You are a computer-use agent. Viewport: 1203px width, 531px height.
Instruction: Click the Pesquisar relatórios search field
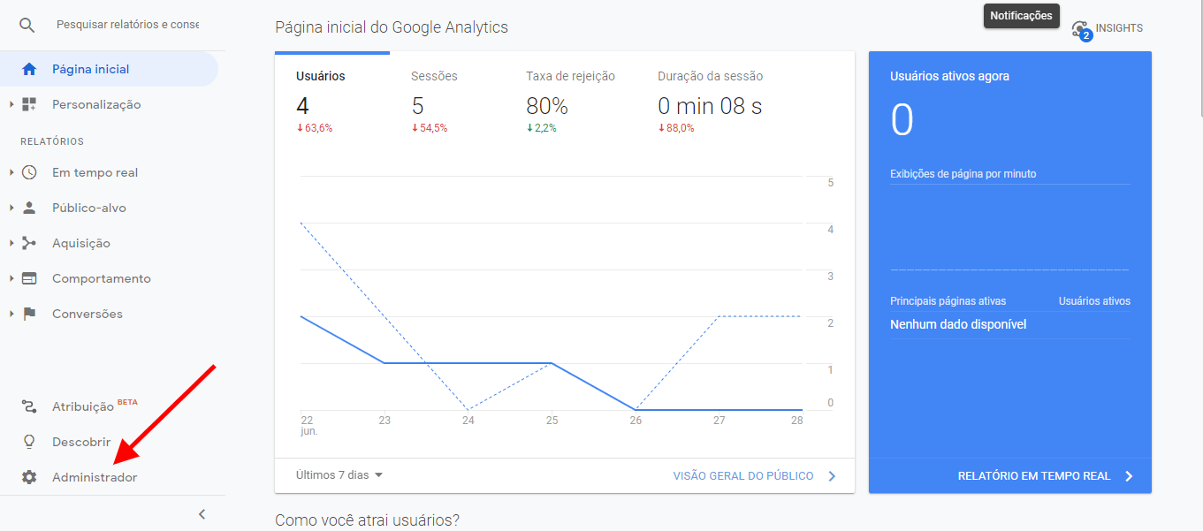(x=127, y=25)
